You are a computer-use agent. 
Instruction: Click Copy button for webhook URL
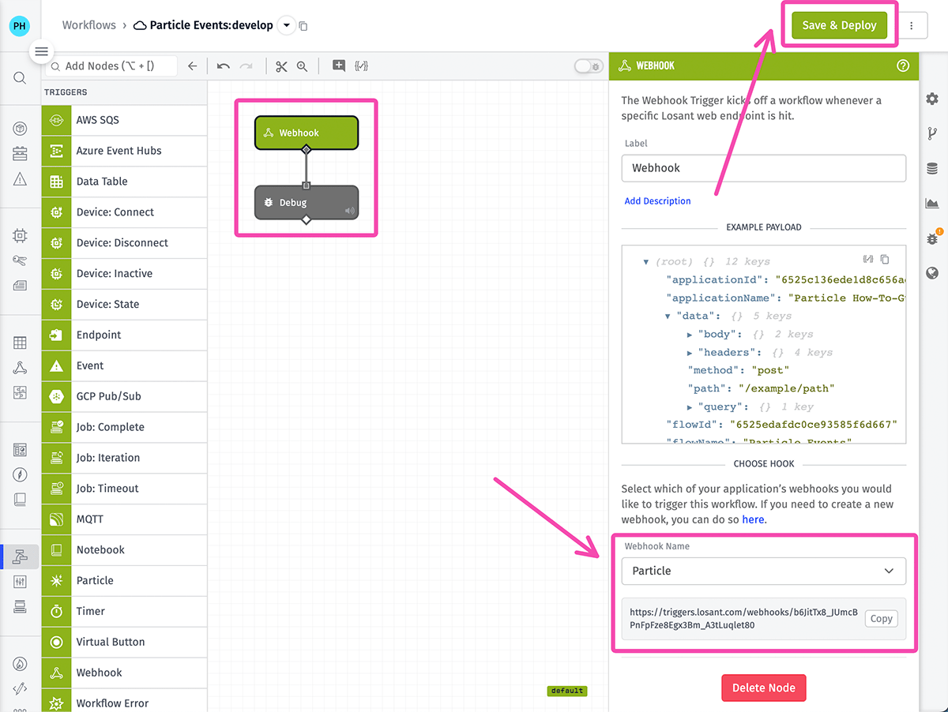click(881, 619)
